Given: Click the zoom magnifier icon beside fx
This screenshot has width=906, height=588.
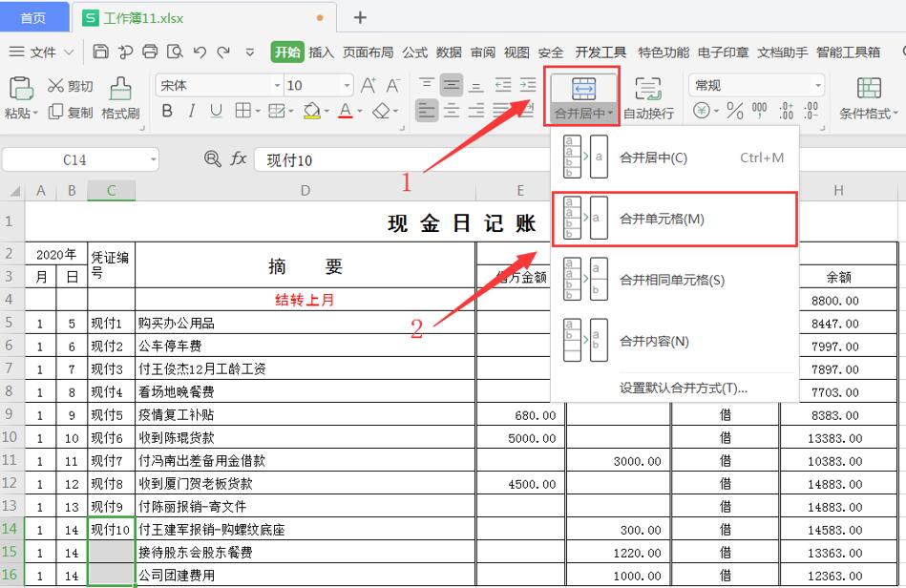Looking at the screenshot, I should click(213, 158).
